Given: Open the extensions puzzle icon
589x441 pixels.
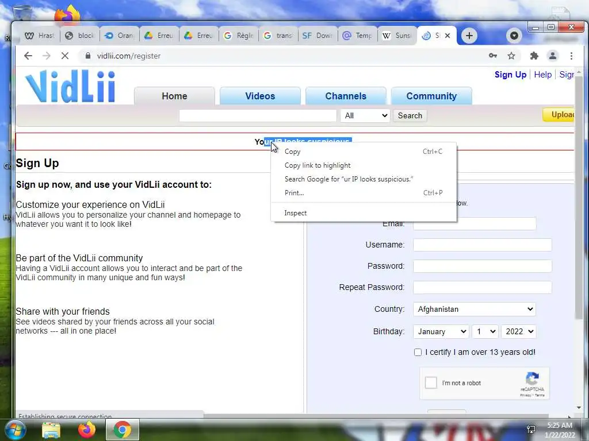Looking at the screenshot, I should pos(534,56).
